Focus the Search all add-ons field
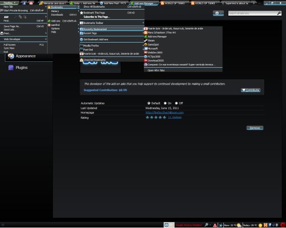Viewport: 286px width, 228px height. pyautogui.click(x=252, y=13)
